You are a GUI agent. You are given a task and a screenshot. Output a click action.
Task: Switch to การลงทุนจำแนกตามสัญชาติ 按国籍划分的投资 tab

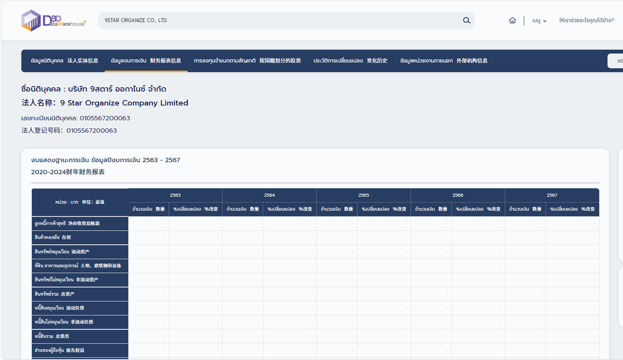(x=247, y=61)
